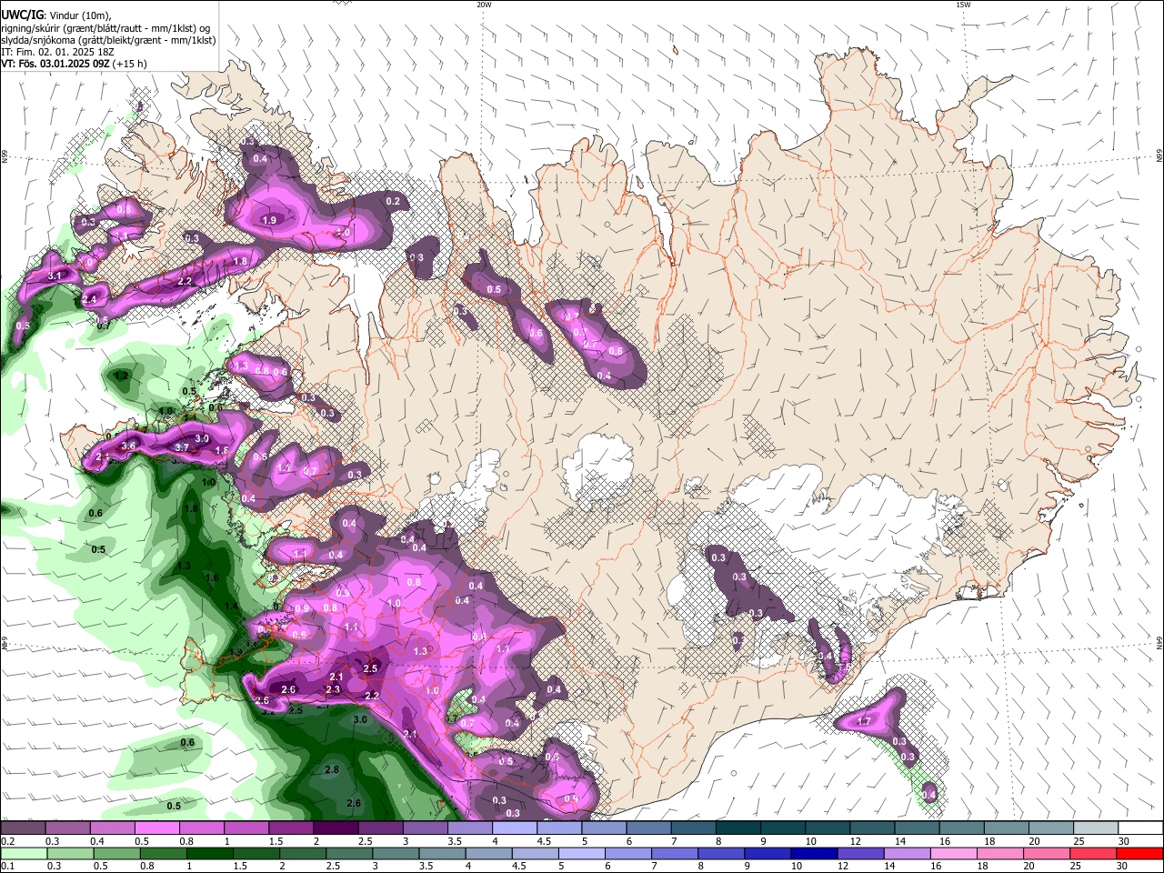Click the '64N' latitude label on the right edge
The height and width of the screenshot is (873, 1164).
coord(1159,642)
